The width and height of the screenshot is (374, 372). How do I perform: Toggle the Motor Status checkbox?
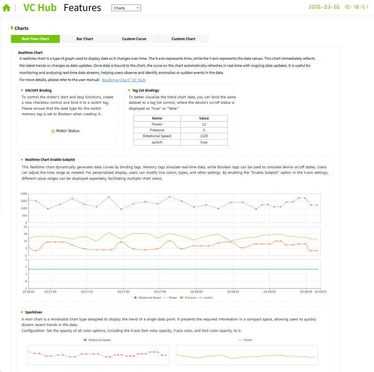pos(53,131)
